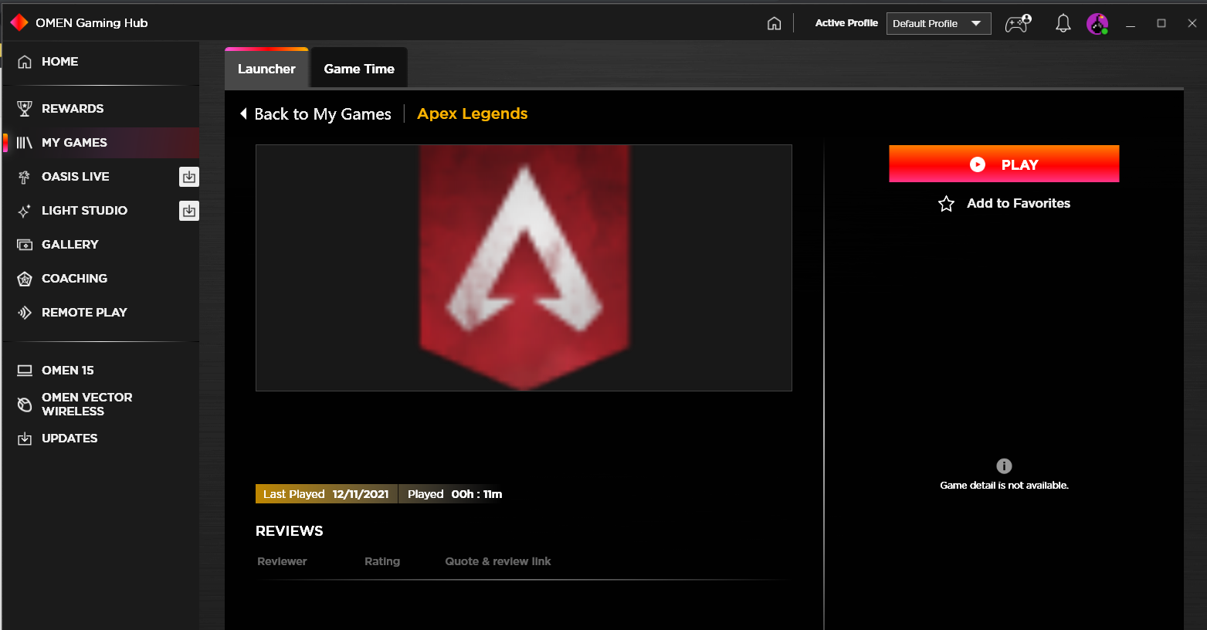Open Light Studio
1207x630 pixels.
[x=85, y=210]
